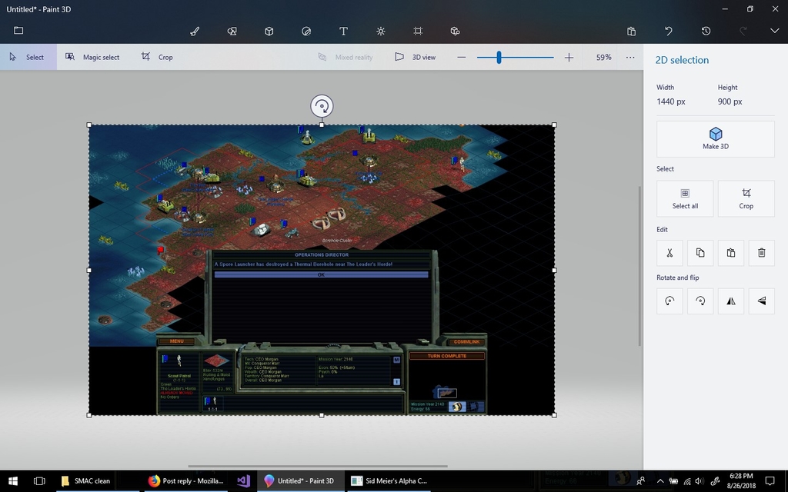Toggle 3D view mode
Image resolution: width=788 pixels, height=492 pixels.
coord(416,57)
